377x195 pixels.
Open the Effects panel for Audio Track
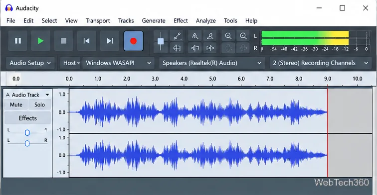coord(27,118)
